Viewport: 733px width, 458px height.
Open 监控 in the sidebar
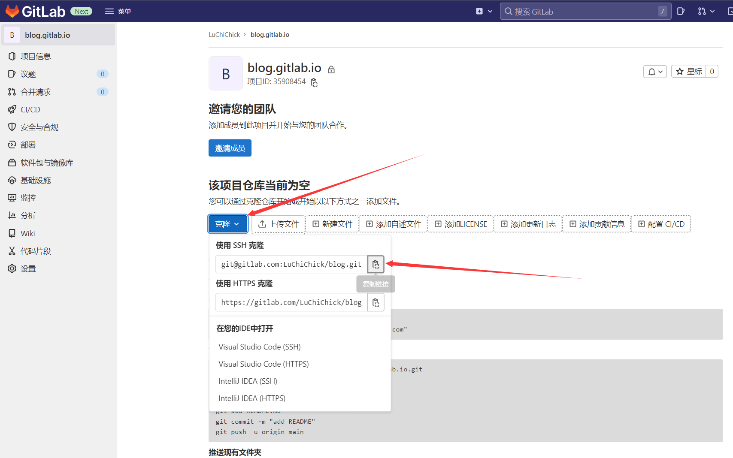pos(58,198)
